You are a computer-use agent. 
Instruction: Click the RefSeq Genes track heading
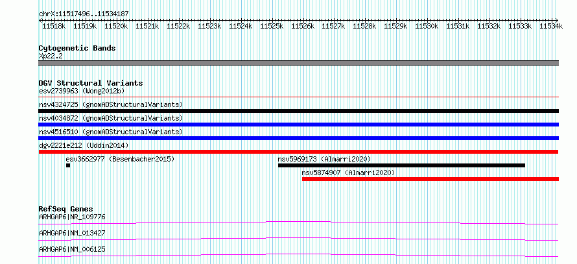pyautogui.click(x=66, y=209)
